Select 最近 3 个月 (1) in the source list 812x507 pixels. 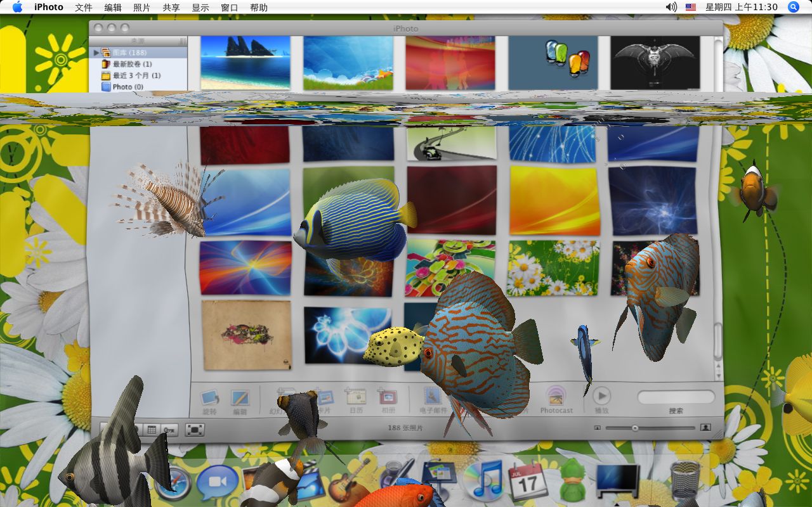(x=136, y=75)
